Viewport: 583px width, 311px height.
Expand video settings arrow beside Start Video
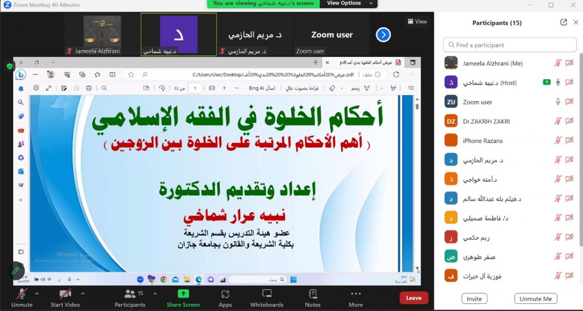tap(83, 294)
